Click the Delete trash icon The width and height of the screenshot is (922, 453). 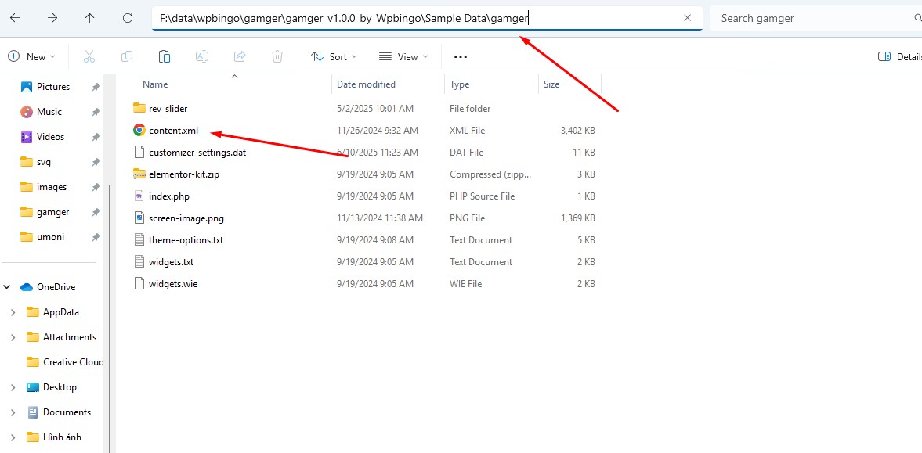[x=277, y=56]
